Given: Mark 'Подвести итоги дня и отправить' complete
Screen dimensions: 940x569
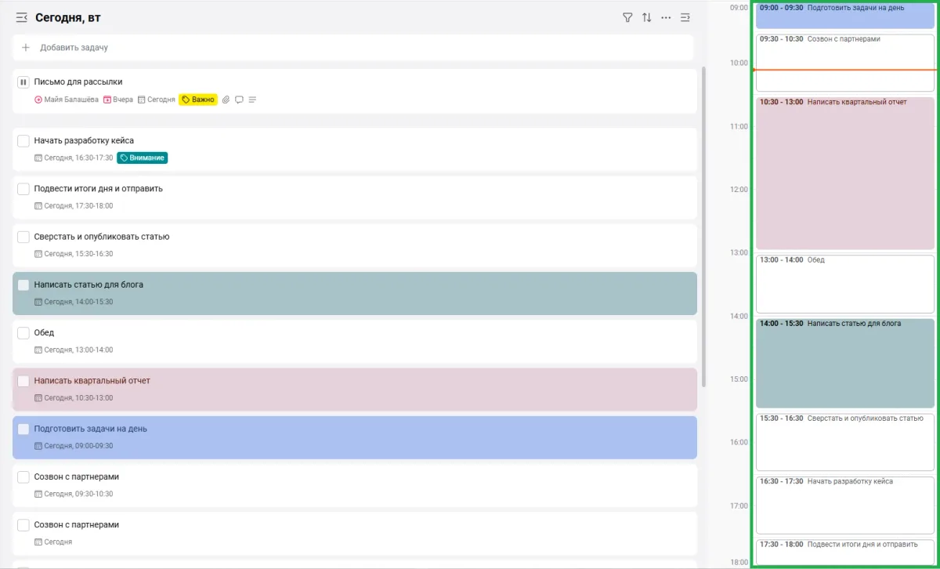Looking at the screenshot, I should [23, 189].
